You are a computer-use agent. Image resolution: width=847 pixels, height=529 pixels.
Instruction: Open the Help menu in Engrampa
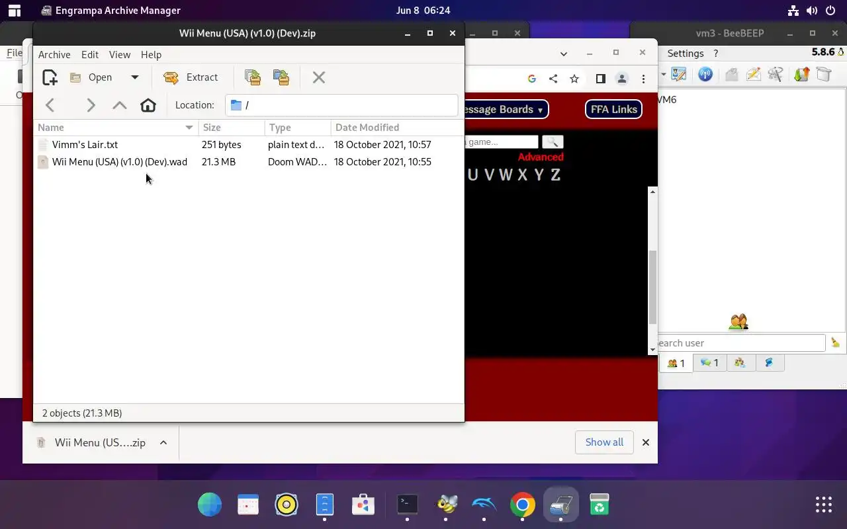click(151, 55)
